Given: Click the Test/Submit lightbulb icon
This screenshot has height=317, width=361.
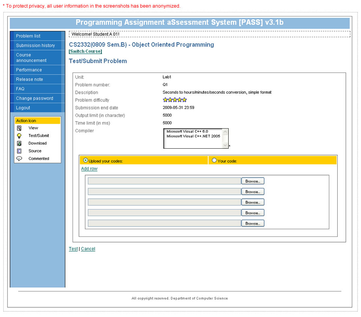Looking at the screenshot, I should click(19, 136).
